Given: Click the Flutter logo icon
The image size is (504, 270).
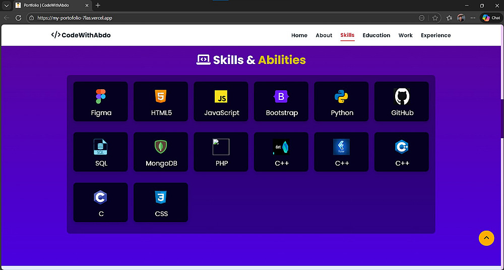Looking at the screenshot, I should click(x=341, y=147).
